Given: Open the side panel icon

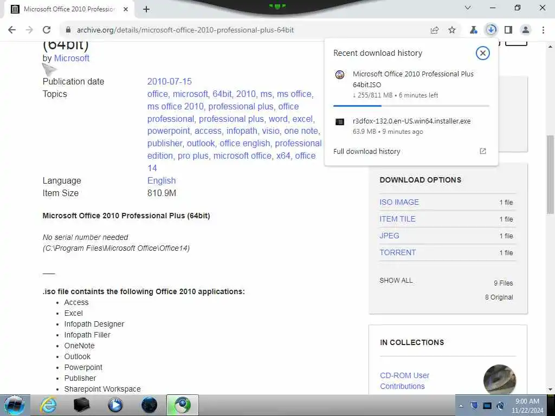Looking at the screenshot, I should point(508,30).
